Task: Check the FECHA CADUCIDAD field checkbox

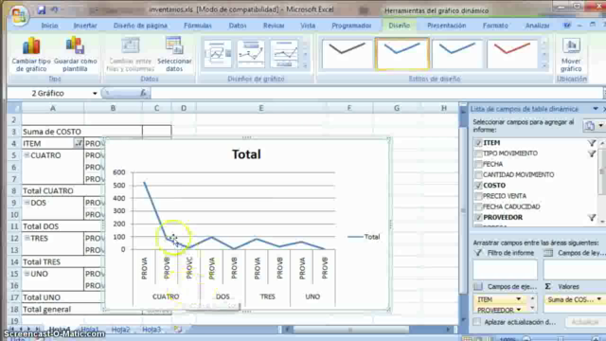Action: (x=478, y=206)
